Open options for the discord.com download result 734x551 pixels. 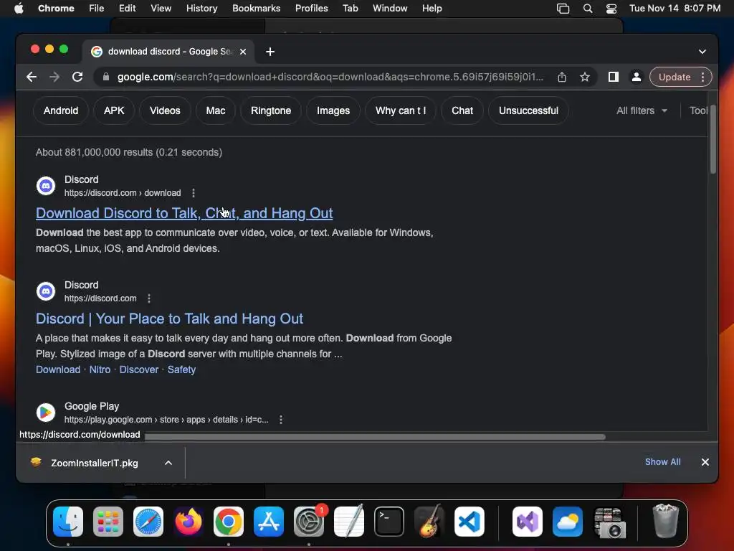click(194, 193)
